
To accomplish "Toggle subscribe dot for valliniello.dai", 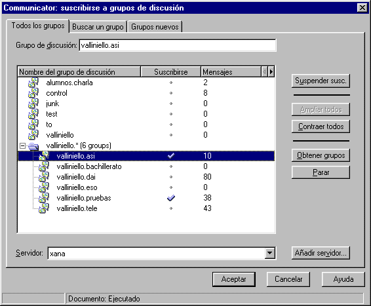I will point(171,177).
